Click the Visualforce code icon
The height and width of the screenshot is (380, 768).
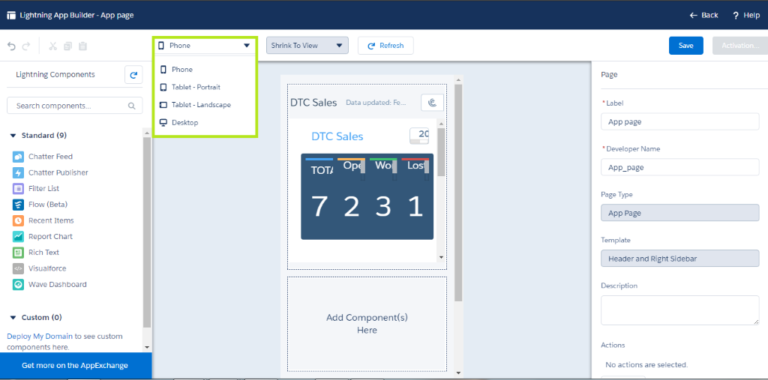18,269
